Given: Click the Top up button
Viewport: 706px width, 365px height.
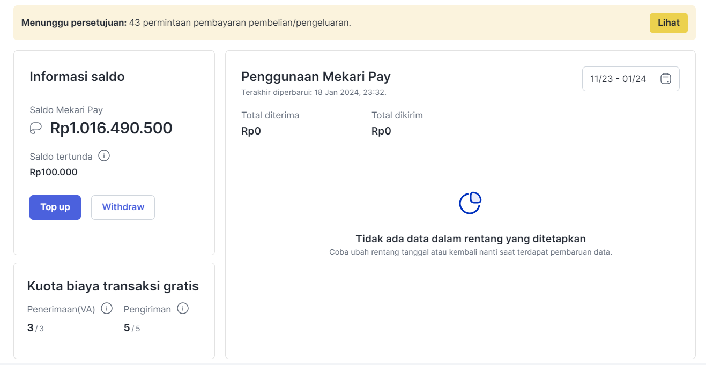Looking at the screenshot, I should (55, 207).
